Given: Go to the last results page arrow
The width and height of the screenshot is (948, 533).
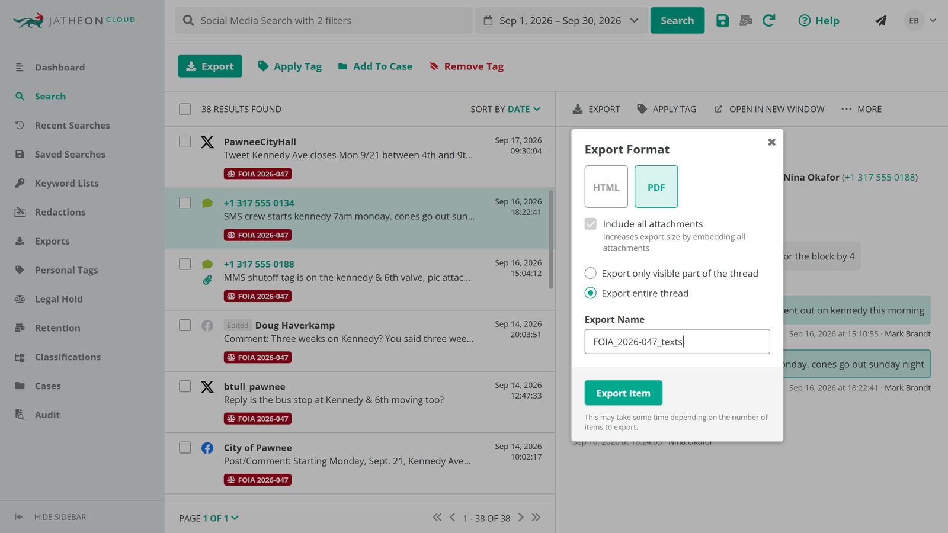Looking at the screenshot, I should (536, 518).
